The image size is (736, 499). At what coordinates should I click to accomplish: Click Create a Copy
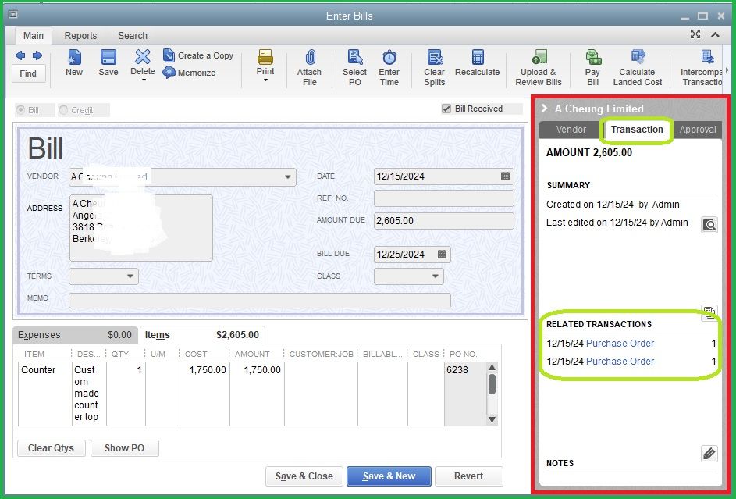[198, 55]
